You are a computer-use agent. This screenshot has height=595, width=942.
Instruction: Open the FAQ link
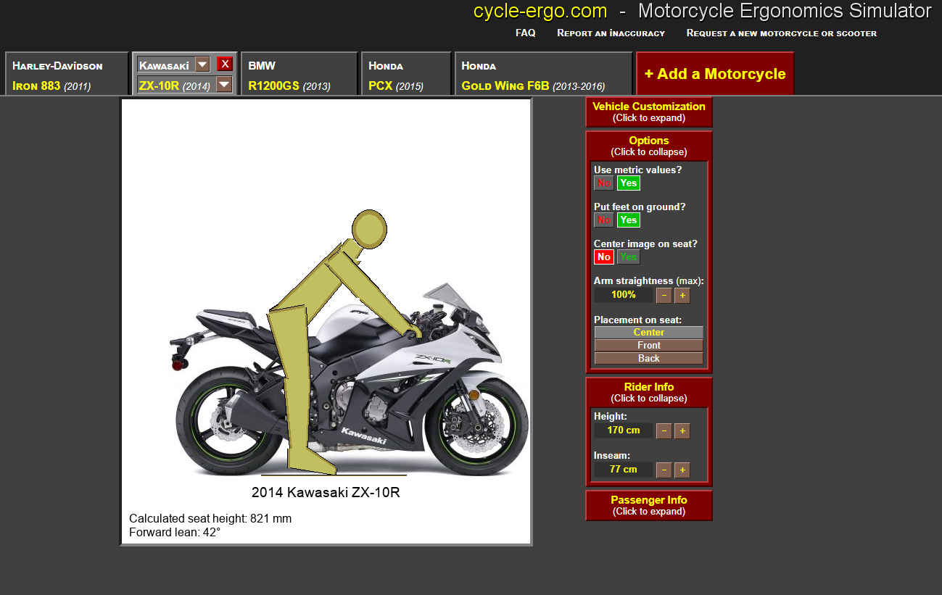click(x=526, y=33)
